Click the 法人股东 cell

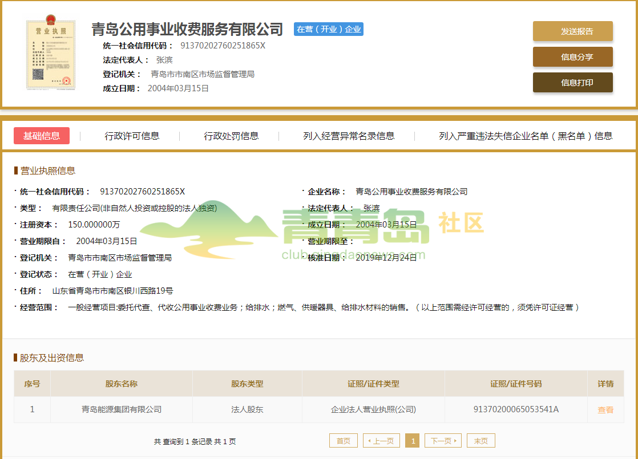coord(248,409)
